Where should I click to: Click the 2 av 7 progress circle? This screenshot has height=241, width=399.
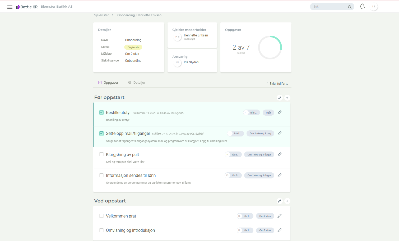tap(270, 48)
